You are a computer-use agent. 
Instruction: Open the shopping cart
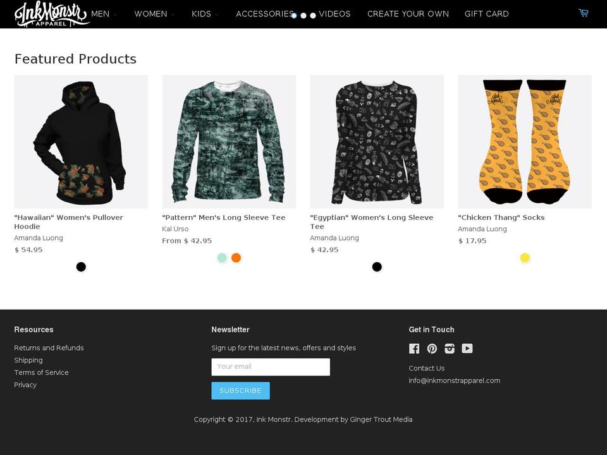point(582,12)
